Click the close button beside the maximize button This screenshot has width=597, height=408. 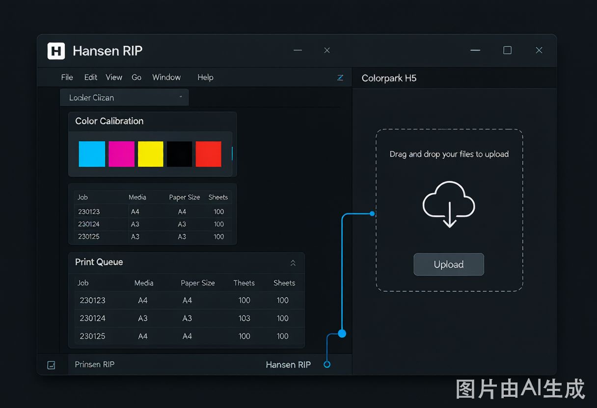(x=539, y=50)
